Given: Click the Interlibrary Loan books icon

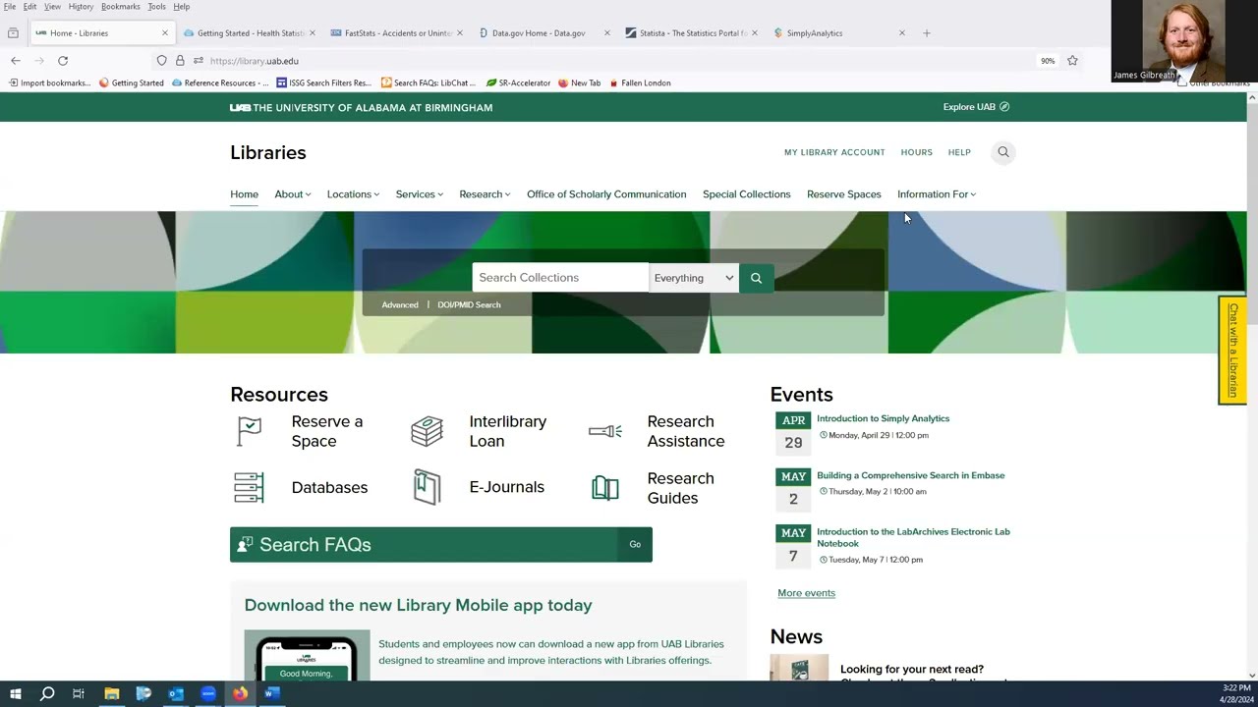Looking at the screenshot, I should 427,431.
